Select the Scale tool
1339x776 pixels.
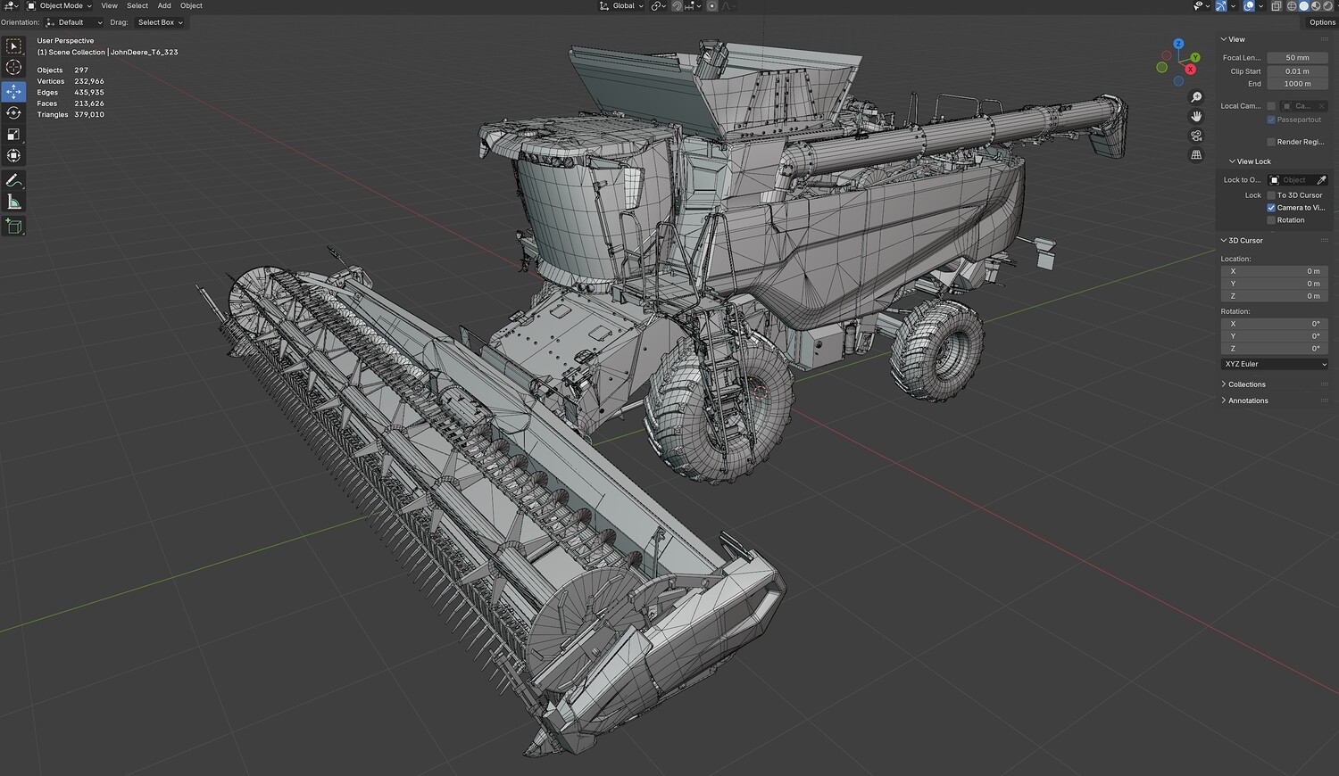tap(13, 135)
